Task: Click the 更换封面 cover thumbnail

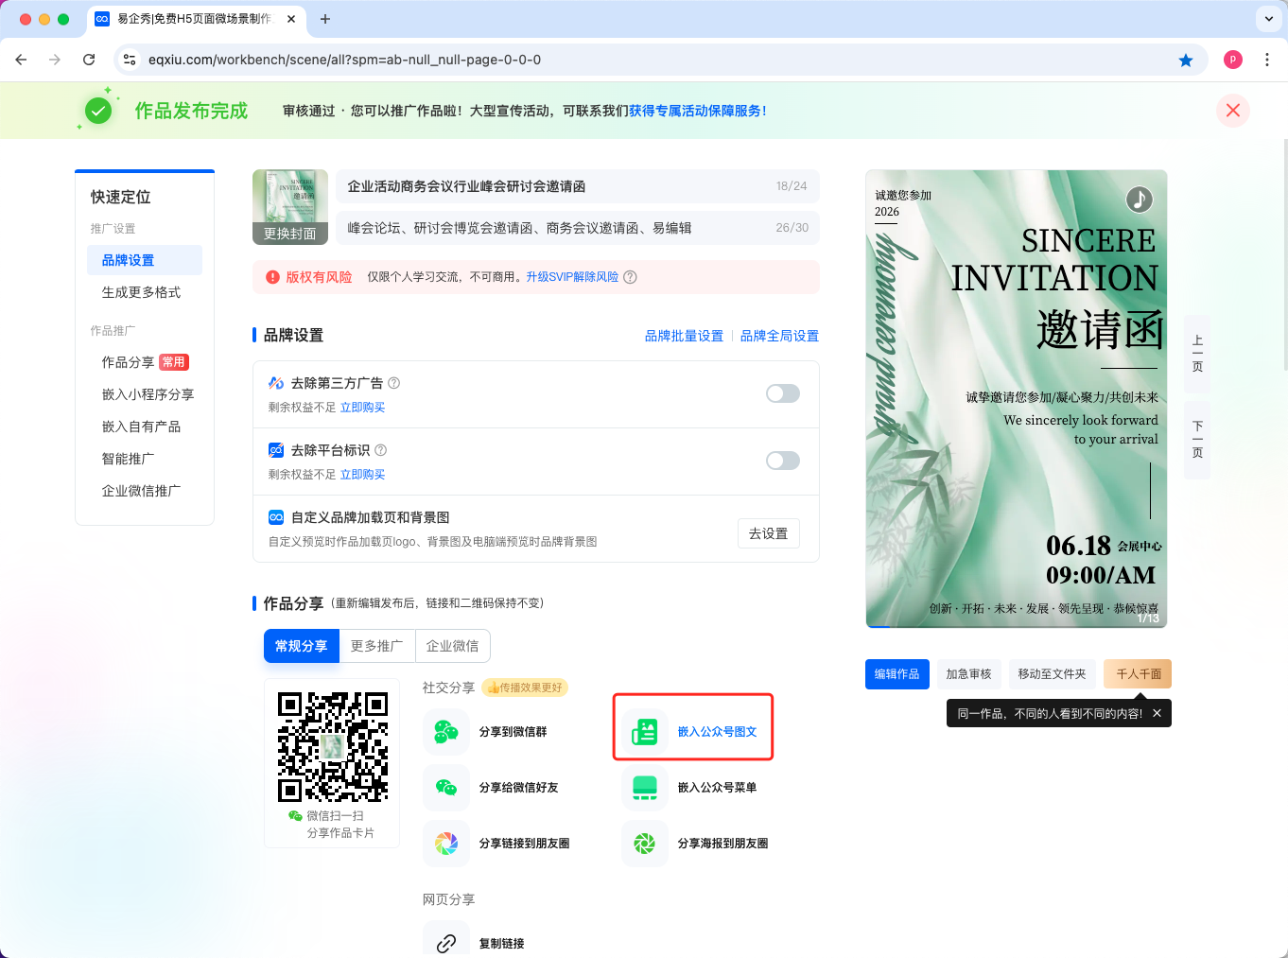Action: [290, 207]
